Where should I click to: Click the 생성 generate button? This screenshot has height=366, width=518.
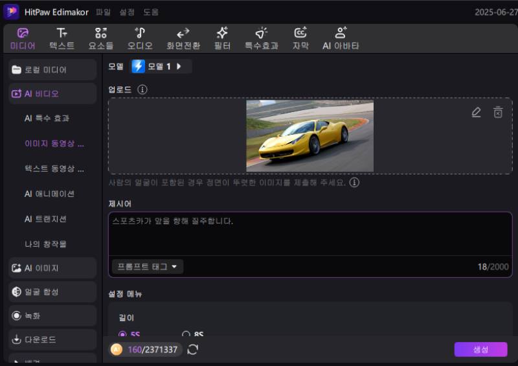(x=480, y=350)
